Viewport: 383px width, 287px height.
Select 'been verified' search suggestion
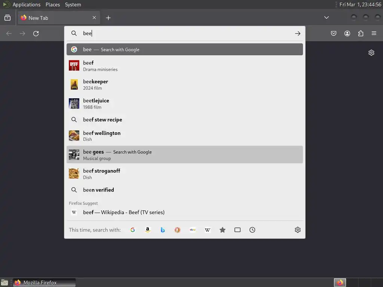point(185,190)
